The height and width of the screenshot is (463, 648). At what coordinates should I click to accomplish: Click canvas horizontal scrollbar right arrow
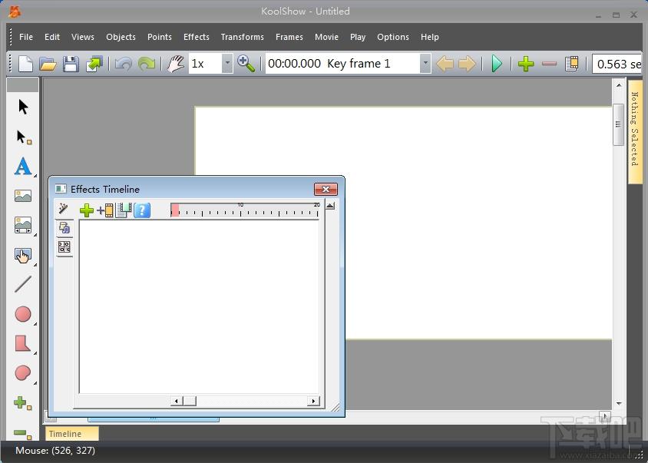click(605, 416)
